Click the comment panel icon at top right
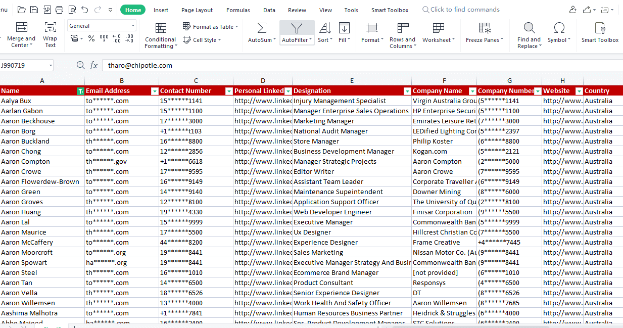This screenshot has height=328, width=623. tap(605, 10)
